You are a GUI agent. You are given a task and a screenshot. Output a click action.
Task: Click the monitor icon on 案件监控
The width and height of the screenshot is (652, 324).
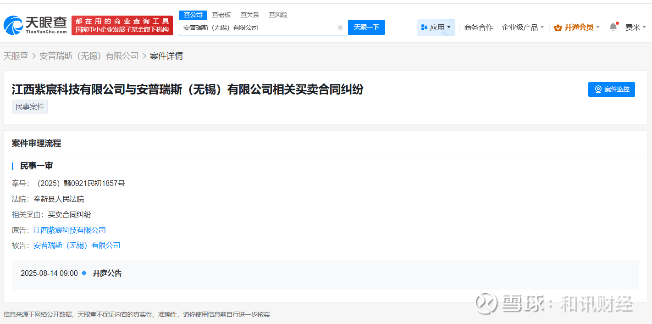[x=598, y=89]
